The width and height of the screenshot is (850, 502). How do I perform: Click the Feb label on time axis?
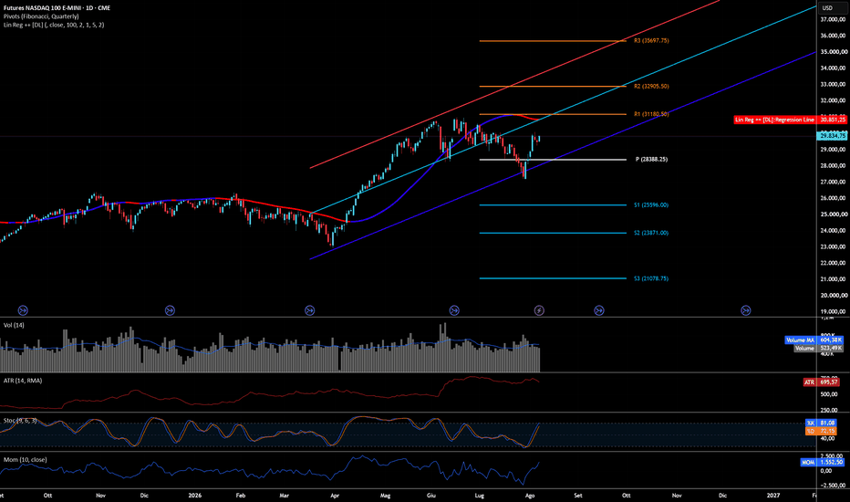point(241,496)
